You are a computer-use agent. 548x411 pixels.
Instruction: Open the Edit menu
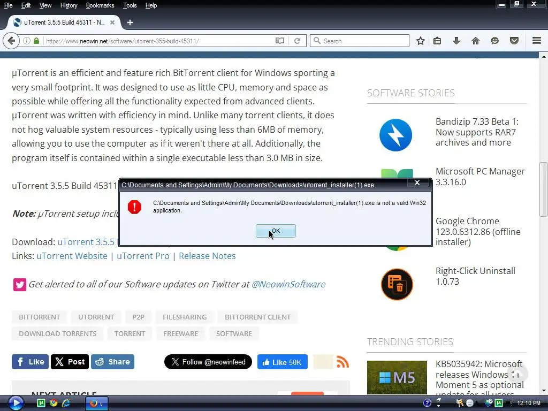(x=26, y=5)
